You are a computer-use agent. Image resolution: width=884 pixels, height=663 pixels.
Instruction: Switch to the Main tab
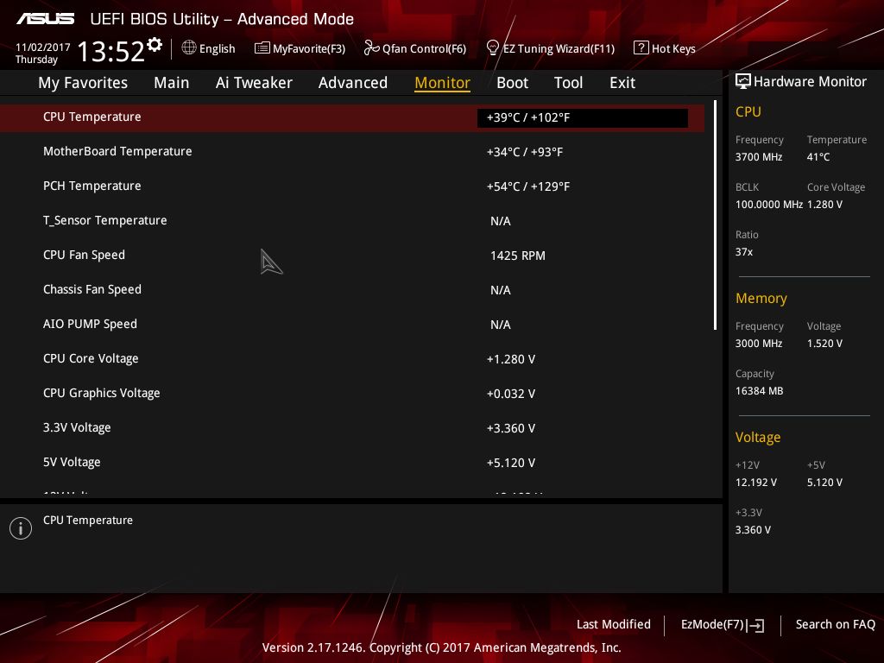point(172,83)
